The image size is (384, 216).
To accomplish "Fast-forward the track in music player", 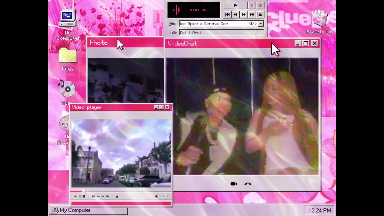I will [244, 14].
